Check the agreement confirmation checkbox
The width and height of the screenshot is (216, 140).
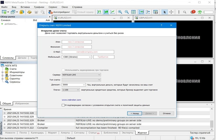tap(63, 105)
